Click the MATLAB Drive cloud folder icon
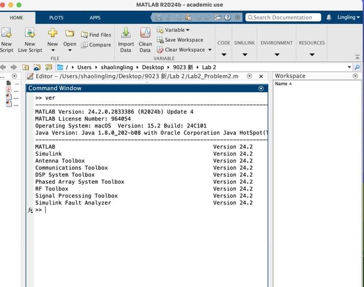This screenshot has height=287, width=364. 37,67
